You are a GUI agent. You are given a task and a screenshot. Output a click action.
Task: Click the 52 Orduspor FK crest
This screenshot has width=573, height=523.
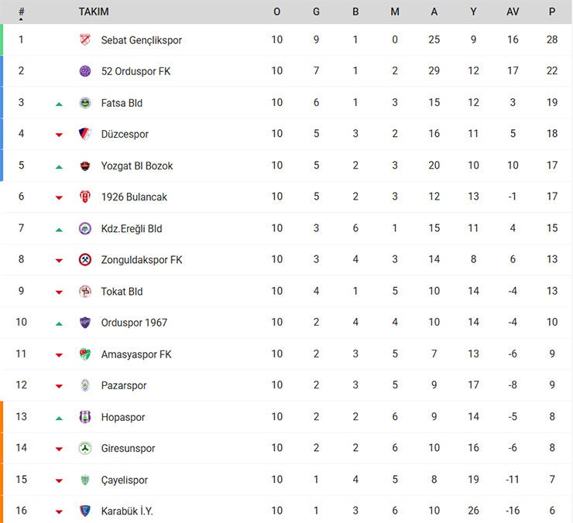click(x=85, y=71)
